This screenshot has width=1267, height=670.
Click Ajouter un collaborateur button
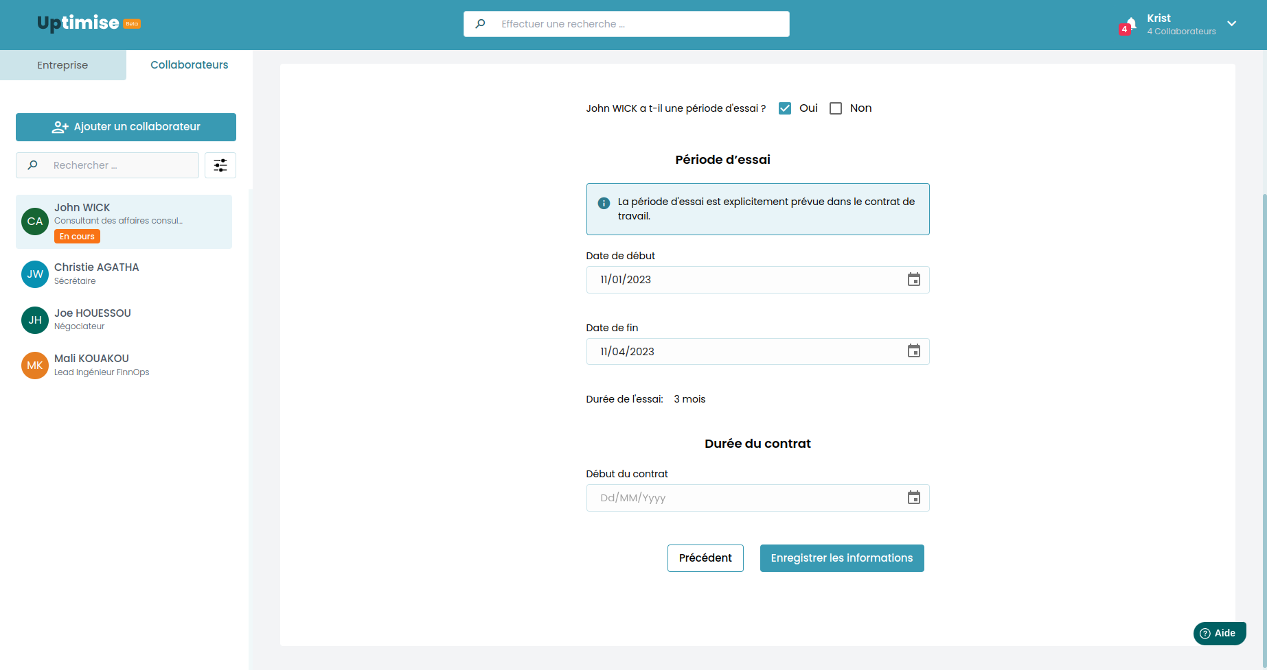pos(126,127)
